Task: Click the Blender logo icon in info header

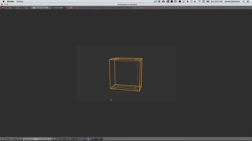Action: pos(71,8)
